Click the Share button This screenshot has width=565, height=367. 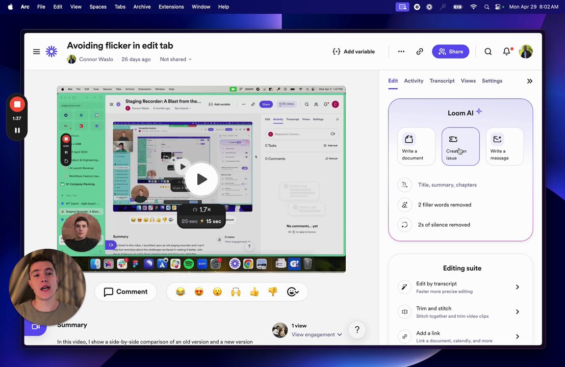coord(450,51)
